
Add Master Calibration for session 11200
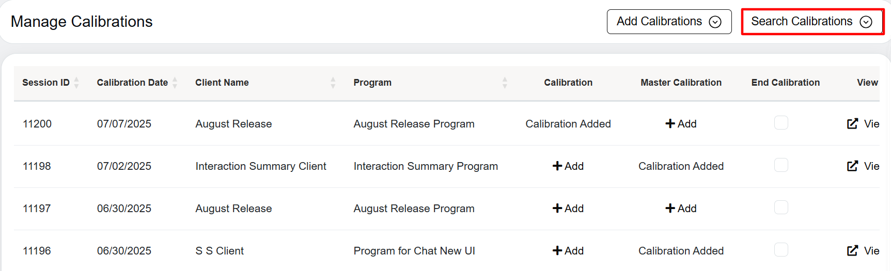click(681, 124)
